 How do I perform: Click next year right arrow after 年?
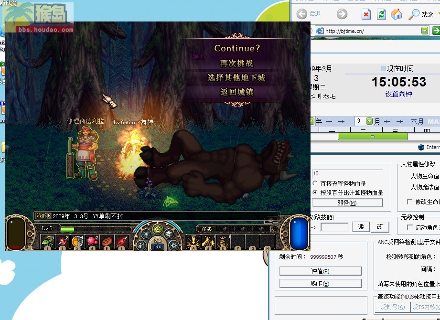pyautogui.click(x=341, y=121)
